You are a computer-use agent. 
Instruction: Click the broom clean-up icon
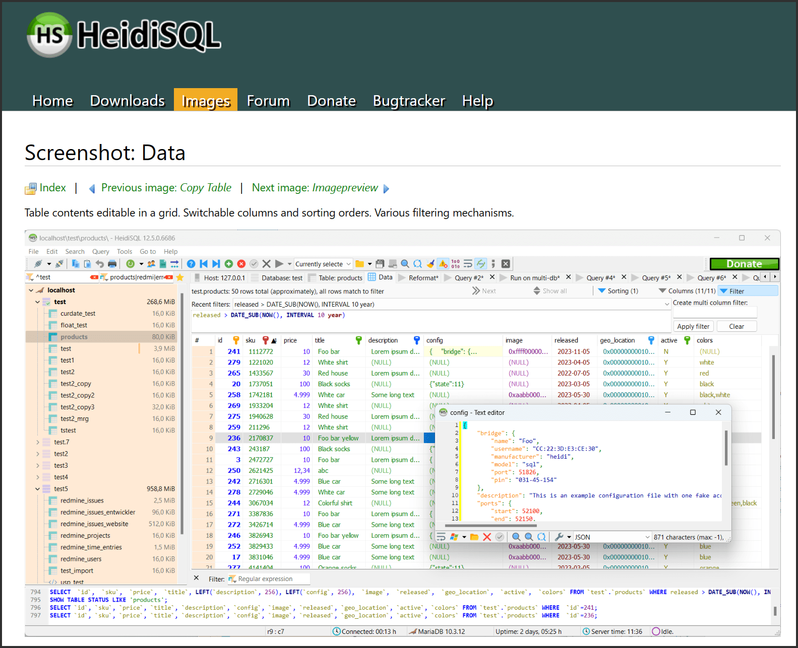tap(430, 264)
